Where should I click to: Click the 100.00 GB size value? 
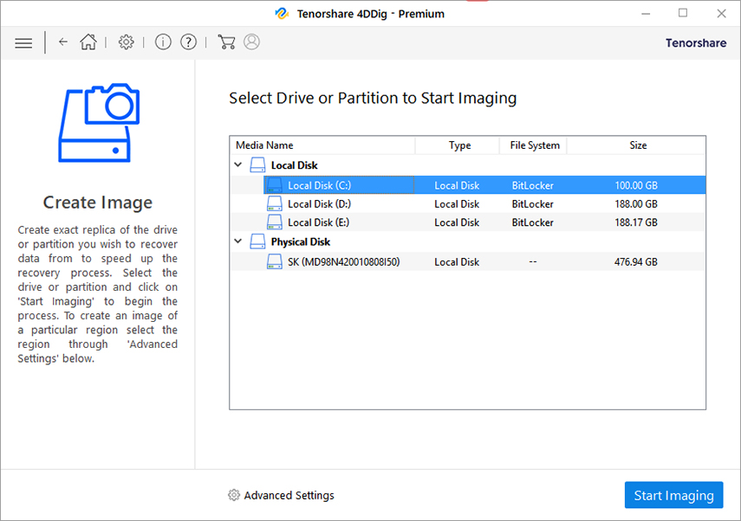click(635, 185)
